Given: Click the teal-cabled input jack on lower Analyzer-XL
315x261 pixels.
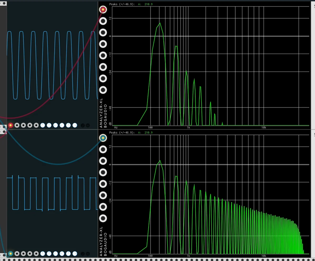Looking at the screenshot, I should point(103,138).
